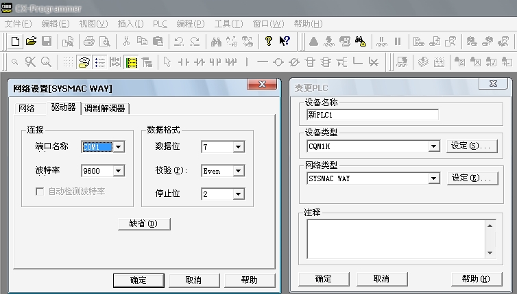
Task: Open the 工具(T) menu
Action: (228, 23)
